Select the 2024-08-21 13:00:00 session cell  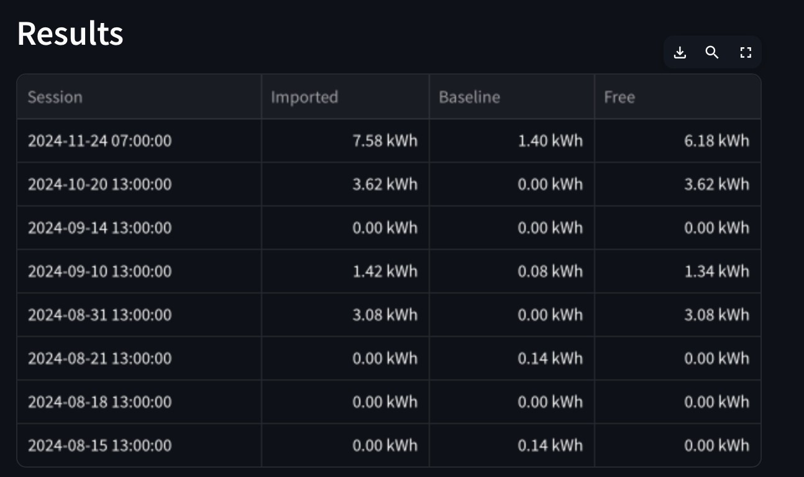pyautogui.click(x=139, y=358)
